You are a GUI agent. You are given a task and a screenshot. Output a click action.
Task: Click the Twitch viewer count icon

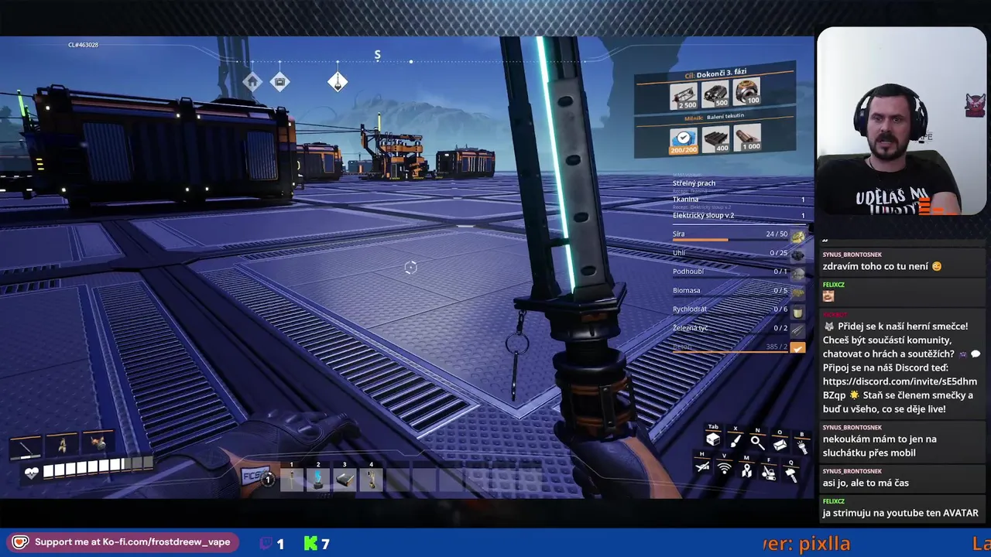click(266, 544)
